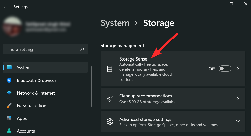This screenshot has width=251, height=136.
Task: Select Bluetooth & devices menu item
Action: (37, 80)
